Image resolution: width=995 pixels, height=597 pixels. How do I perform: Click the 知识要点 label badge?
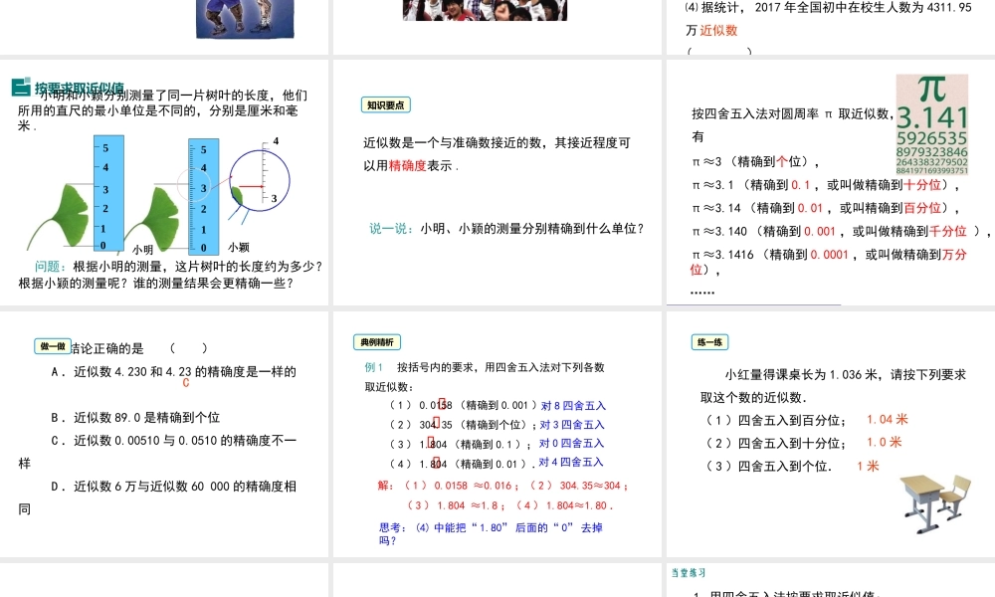pos(386,104)
